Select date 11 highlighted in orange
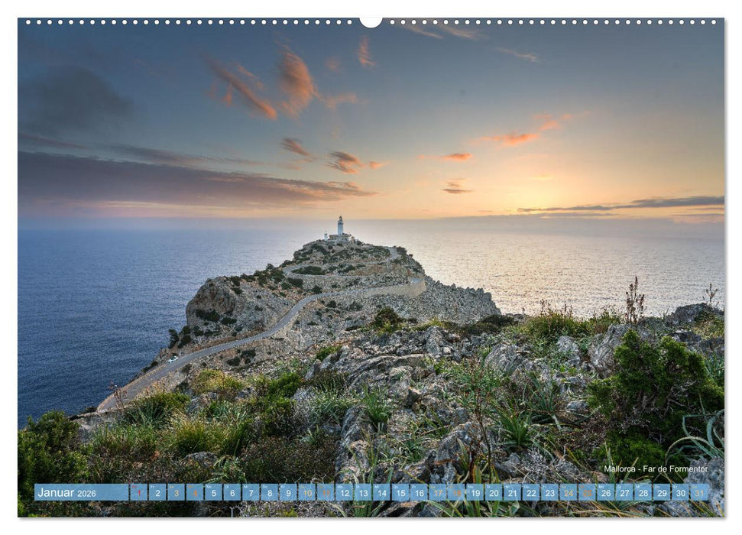This screenshot has width=742, height=535. [x=326, y=495]
